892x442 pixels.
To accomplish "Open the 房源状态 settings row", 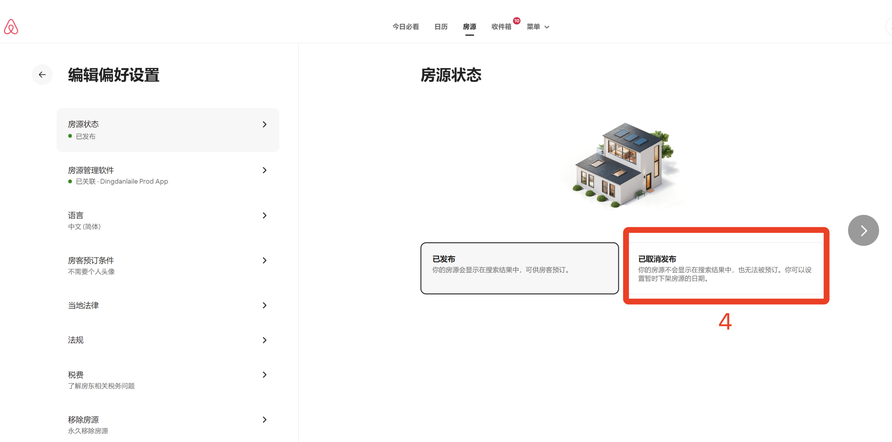I will click(168, 130).
